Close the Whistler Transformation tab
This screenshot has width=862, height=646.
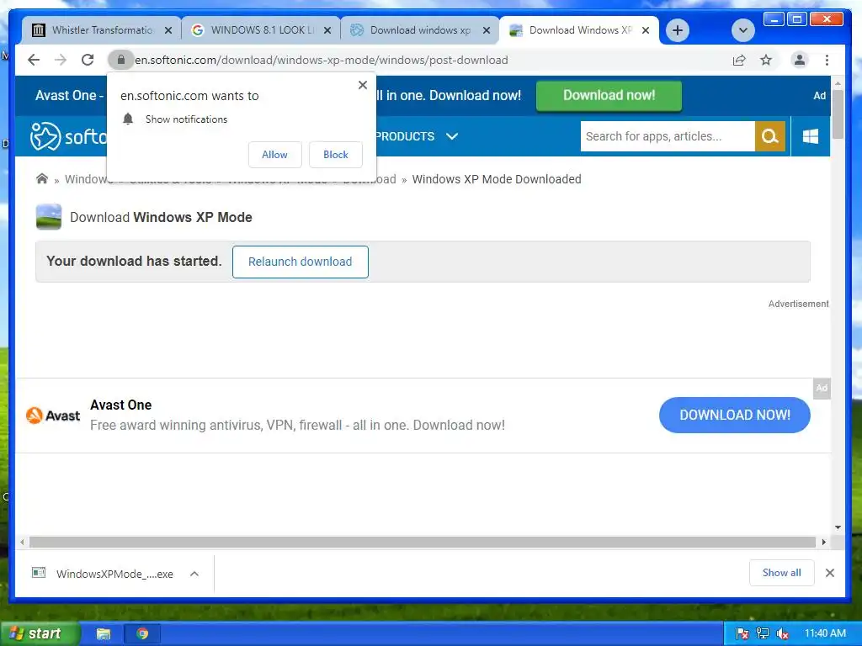pos(168,30)
